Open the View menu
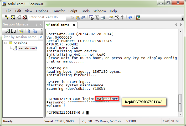 coord(28,11)
